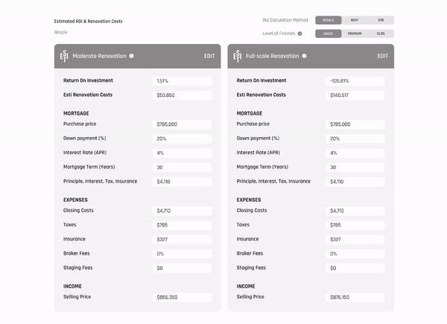Click the Full-scale Renovation panel logo icon
This screenshot has width=447, height=324.
coord(237,56)
